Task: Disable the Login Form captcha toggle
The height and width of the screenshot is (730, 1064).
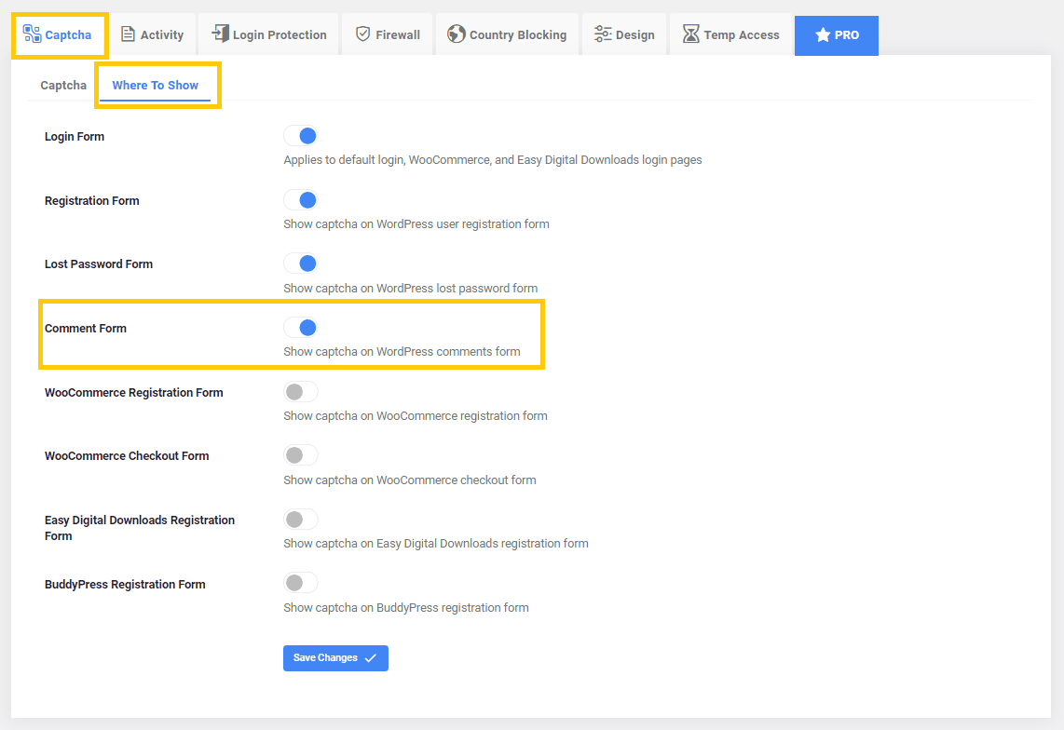Action: pyautogui.click(x=301, y=136)
